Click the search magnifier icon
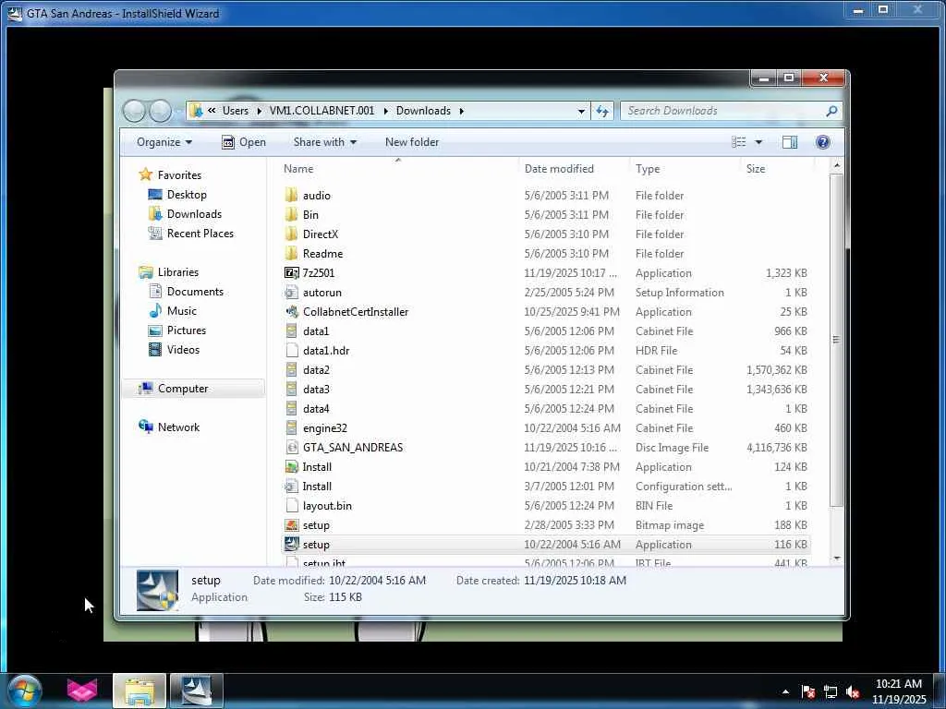 click(831, 111)
